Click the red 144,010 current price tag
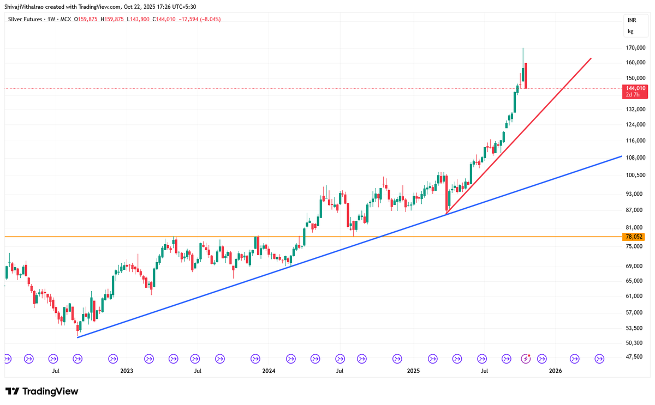 pyautogui.click(x=636, y=88)
